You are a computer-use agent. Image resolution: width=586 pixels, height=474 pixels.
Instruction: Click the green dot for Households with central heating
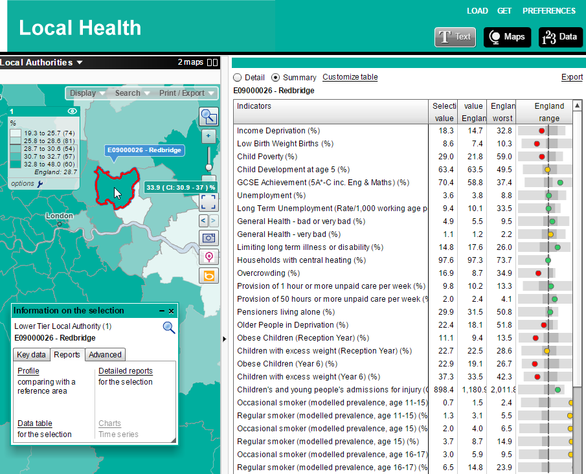tap(548, 260)
